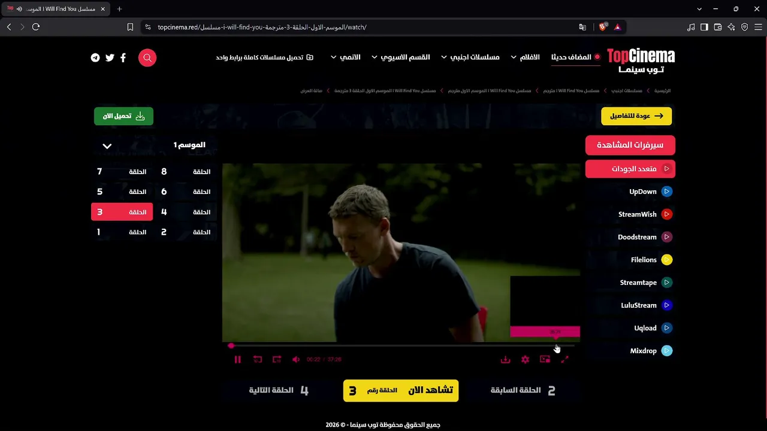Image resolution: width=767 pixels, height=431 pixels.
Task: Open the video player settings gear
Action: (x=525, y=359)
